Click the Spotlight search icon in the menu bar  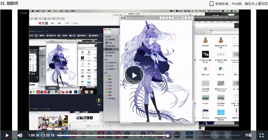click(x=228, y=11)
